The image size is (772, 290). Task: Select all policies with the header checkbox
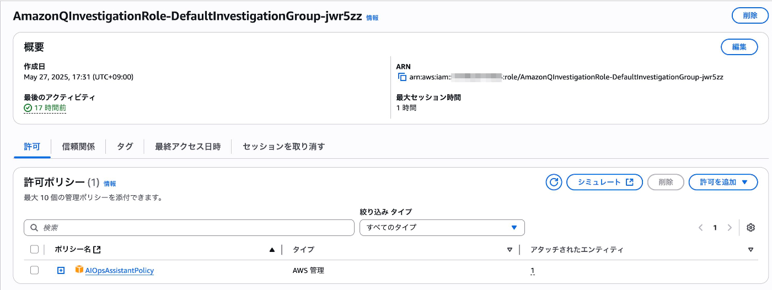click(x=34, y=250)
